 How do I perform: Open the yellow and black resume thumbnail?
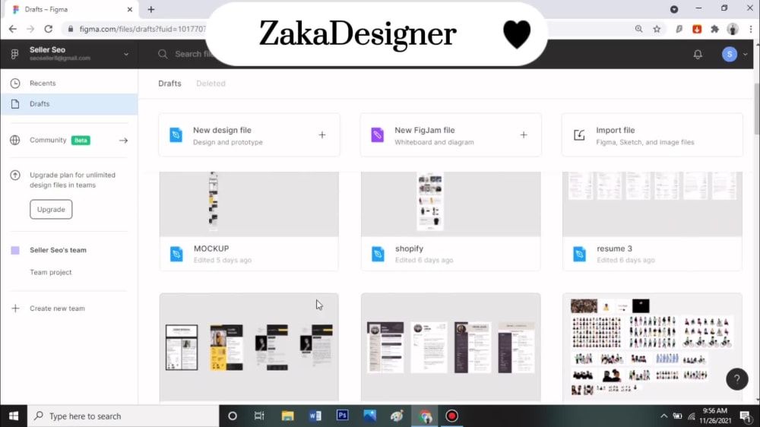tap(249, 347)
